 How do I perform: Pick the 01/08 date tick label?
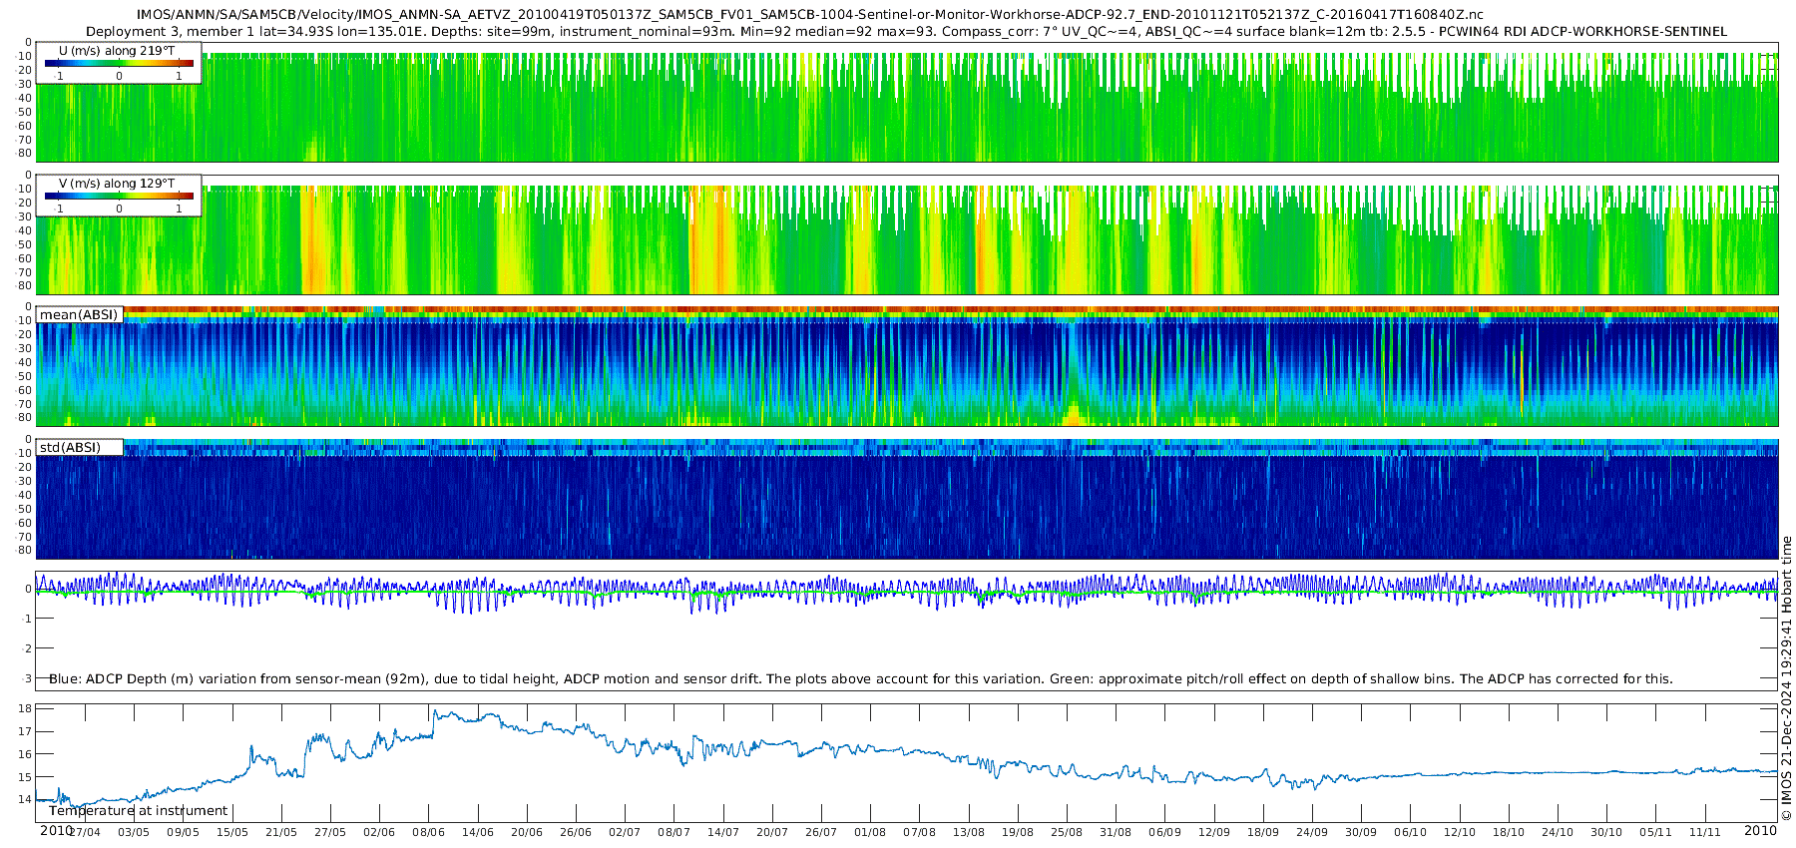pos(870,833)
